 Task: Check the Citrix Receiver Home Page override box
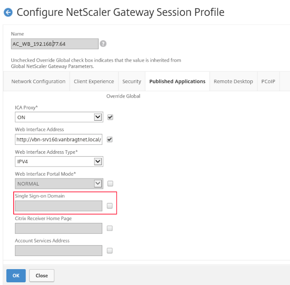[x=110, y=228]
